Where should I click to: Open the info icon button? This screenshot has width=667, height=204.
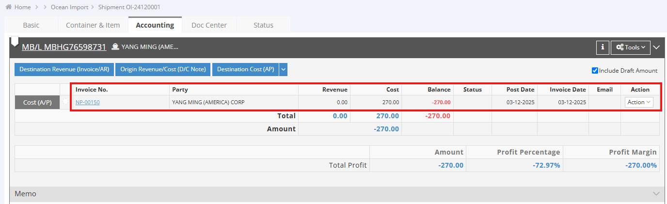[602, 47]
